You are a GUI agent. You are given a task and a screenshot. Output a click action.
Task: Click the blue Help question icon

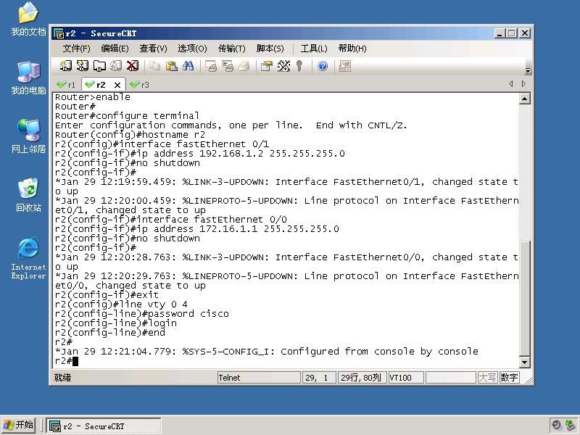(x=323, y=66)
